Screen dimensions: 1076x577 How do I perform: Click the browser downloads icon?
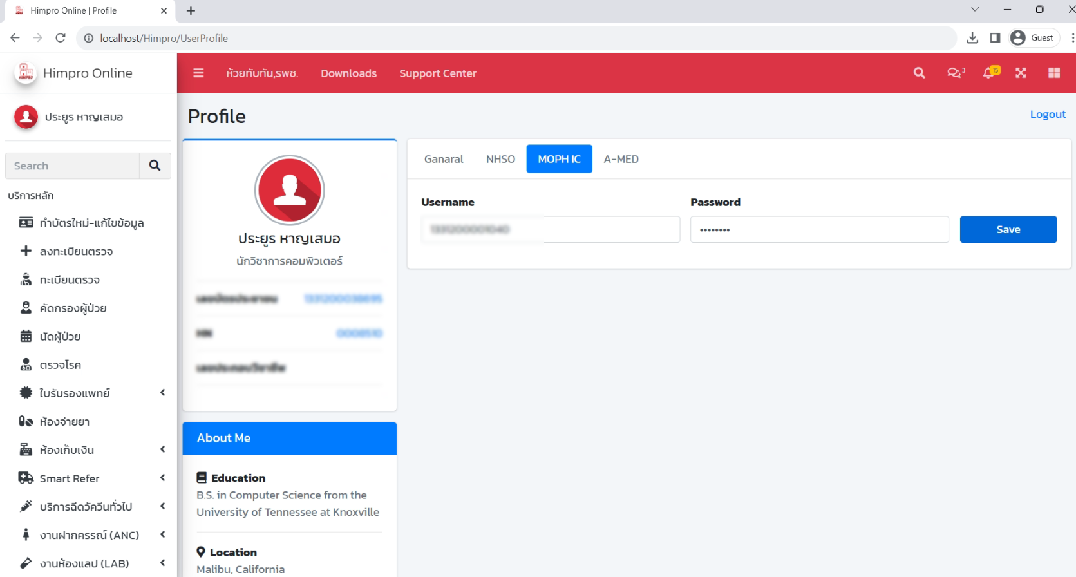[x=972, y=38]
